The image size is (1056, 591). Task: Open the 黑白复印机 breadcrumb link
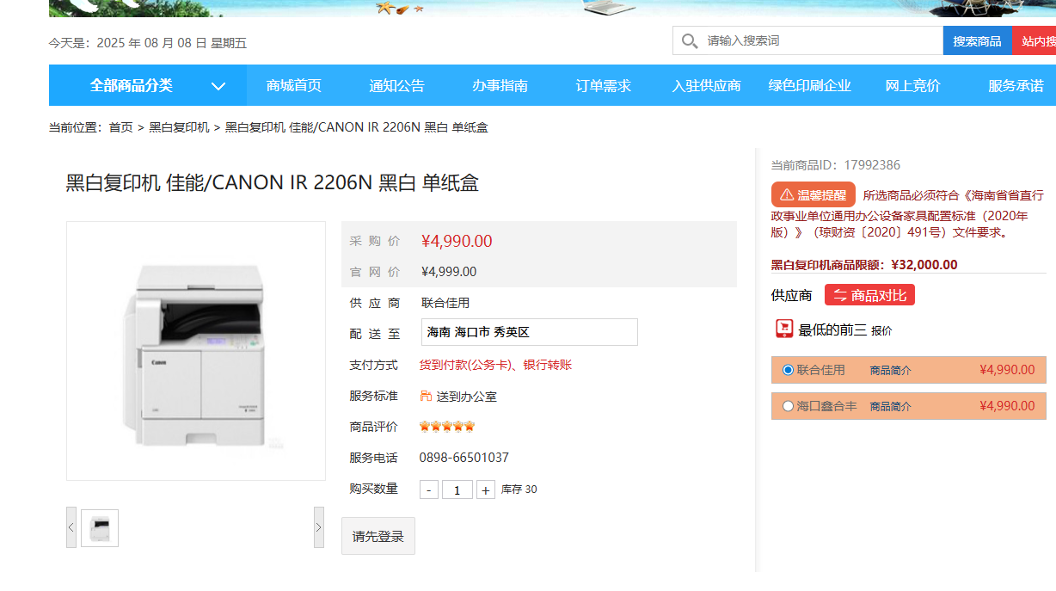(x=179, y=127)
